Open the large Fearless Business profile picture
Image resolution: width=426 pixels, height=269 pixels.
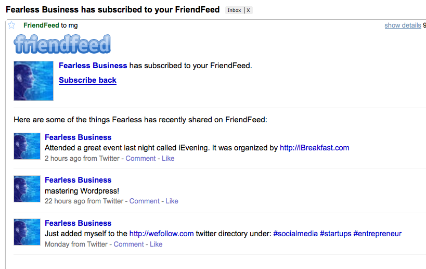point(33,81)
